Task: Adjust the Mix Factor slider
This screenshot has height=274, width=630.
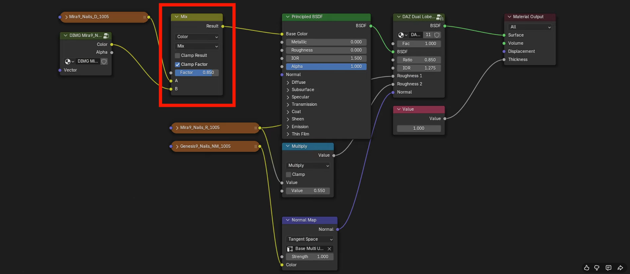Action: [x=197, y=73]
